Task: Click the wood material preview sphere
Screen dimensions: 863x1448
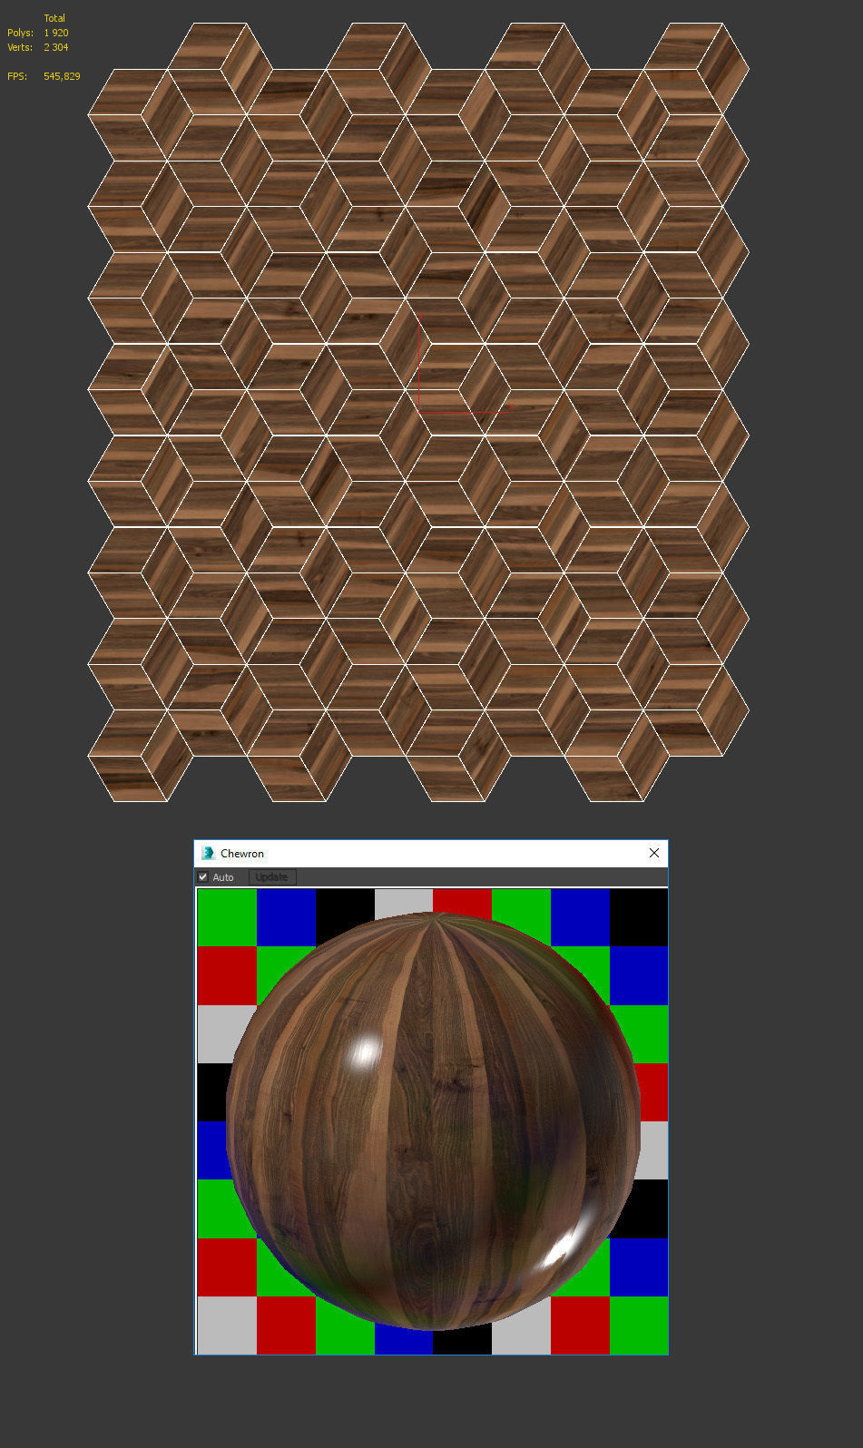Action: 433,1121
